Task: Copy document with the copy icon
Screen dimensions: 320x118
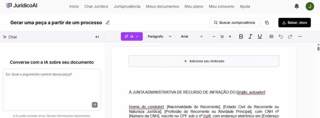Action: 267,22
